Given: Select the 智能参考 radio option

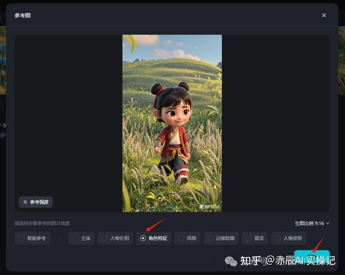Looking at the screenshot, I should tap(32, 238).
